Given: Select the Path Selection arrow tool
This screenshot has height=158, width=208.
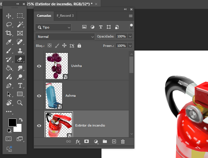Looking at the screenshot, I should [9, 94].
